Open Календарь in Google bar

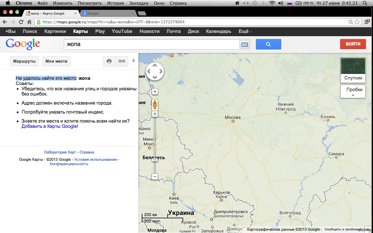point(219,31)
